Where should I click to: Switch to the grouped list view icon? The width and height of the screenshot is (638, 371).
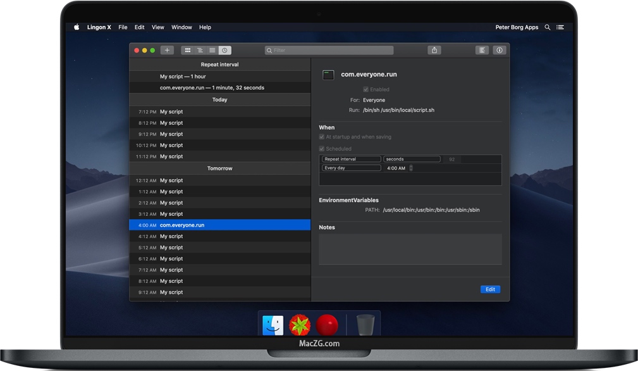click(x=200, y=49)
